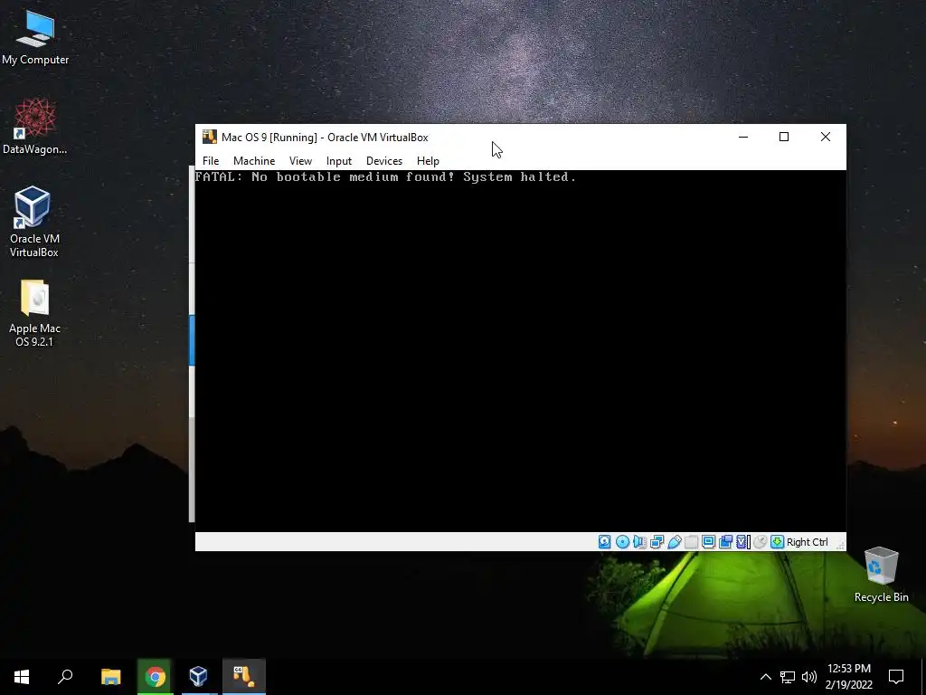Click the network tray icon
Image resolution: width=926 pixels, height=695 pixels.
[x=788, y=677]
